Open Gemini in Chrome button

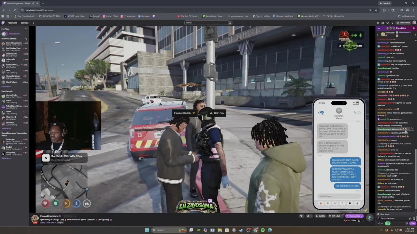pos(385,3)
